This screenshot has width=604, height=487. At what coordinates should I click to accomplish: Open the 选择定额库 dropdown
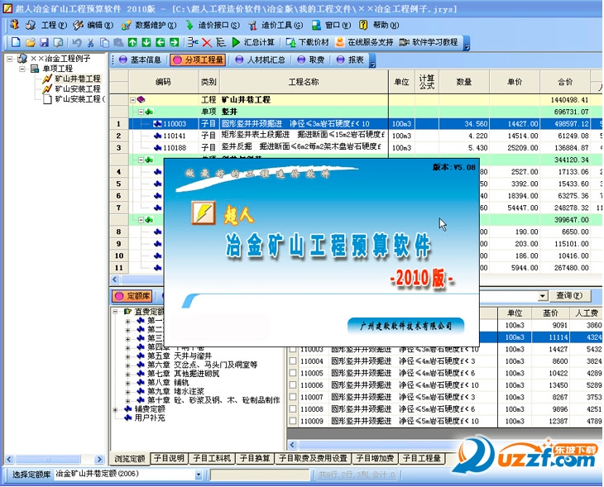coord(199,475)
